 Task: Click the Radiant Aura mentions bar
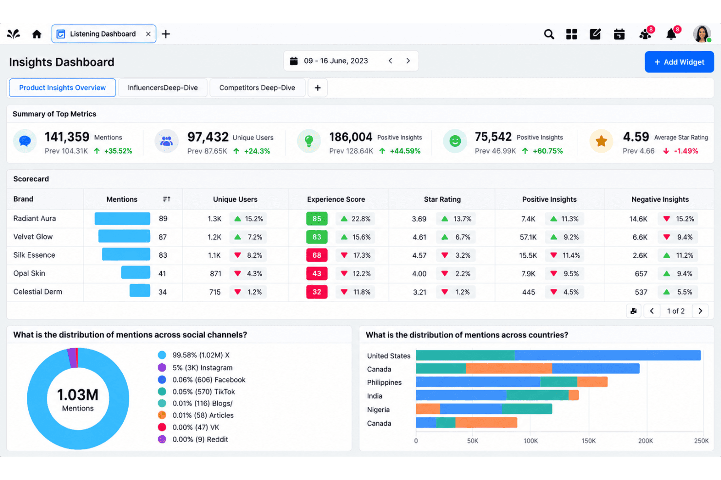(122, 218)
